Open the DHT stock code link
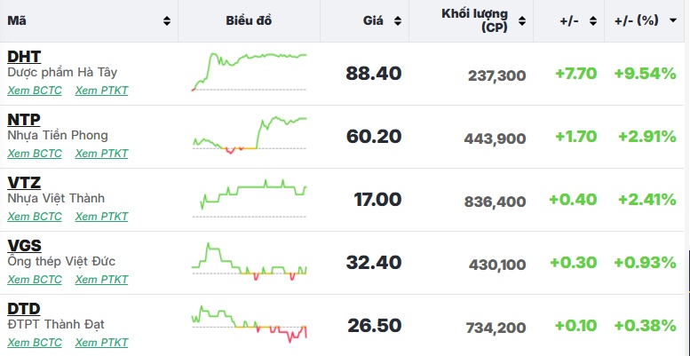Image resolution: width=690 pixels, height=356 pixels. click(x=24, y=56)
